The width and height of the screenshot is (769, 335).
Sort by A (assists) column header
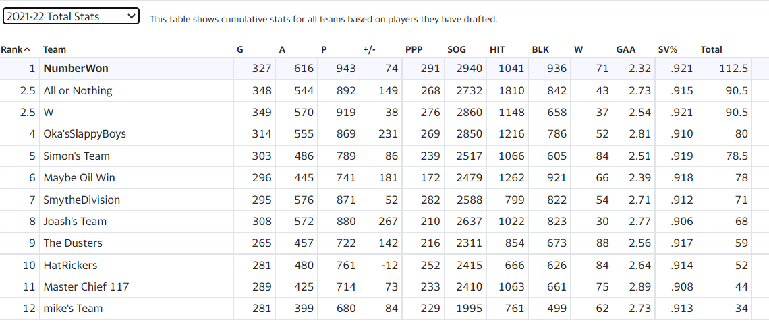[x=282, y=49]
